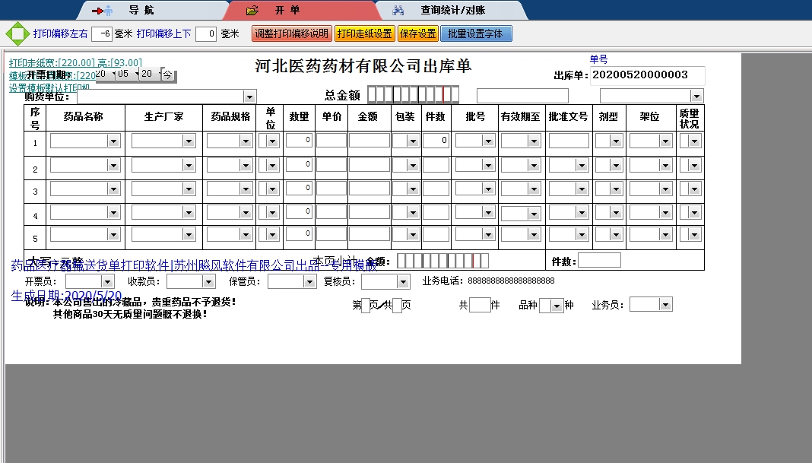Image resolution: width=812 pixels, height=463 pixels.
Task: Click 批量设置字体 to batch set fonts
Action: (x=476, y=34)
